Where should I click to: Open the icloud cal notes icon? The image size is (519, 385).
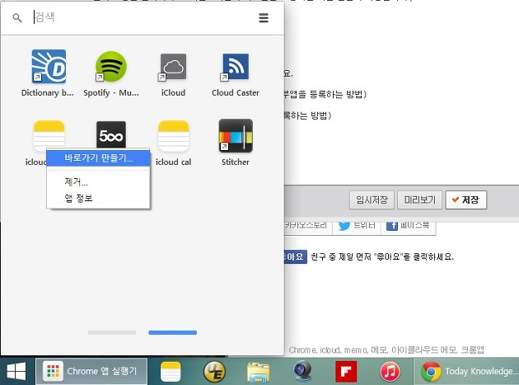[174, 136]
